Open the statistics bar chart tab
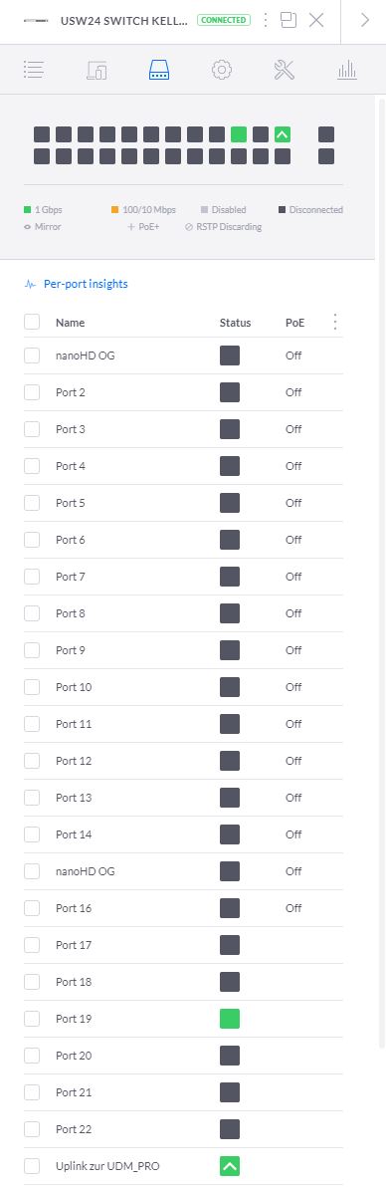Screen dimensions: 386x1187 point(346,71)
